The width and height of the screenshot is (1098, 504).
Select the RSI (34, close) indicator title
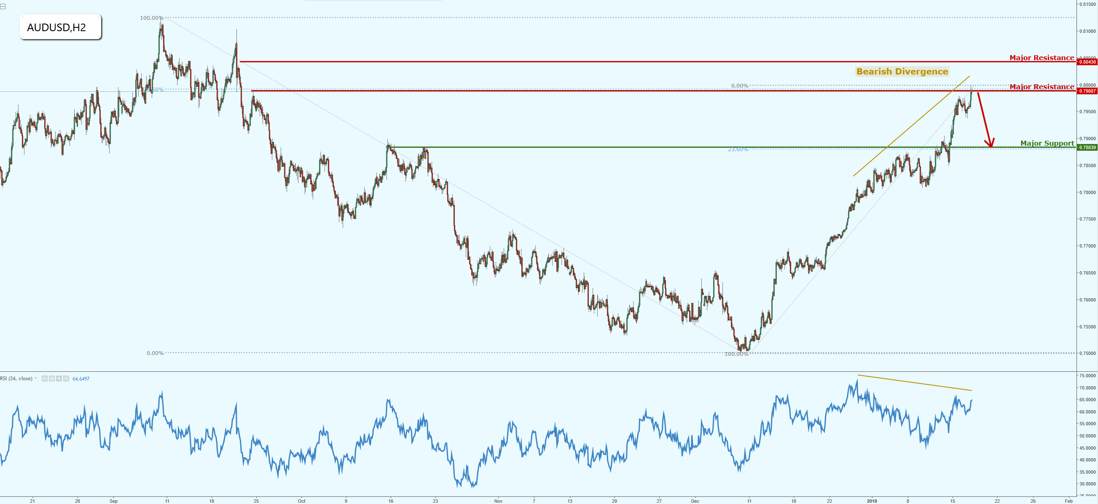coord(16,379)
